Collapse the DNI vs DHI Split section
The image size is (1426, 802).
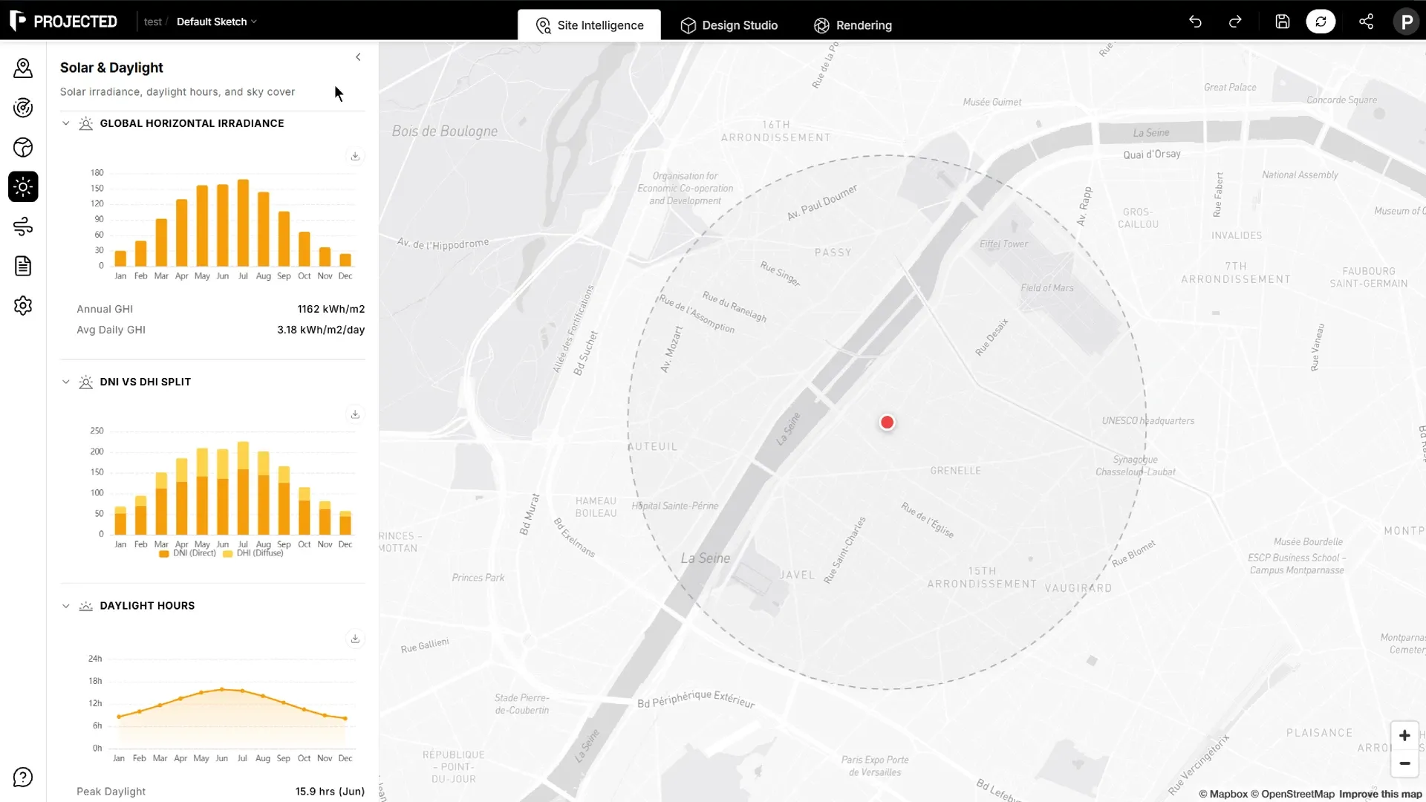[x=66, y=382]
